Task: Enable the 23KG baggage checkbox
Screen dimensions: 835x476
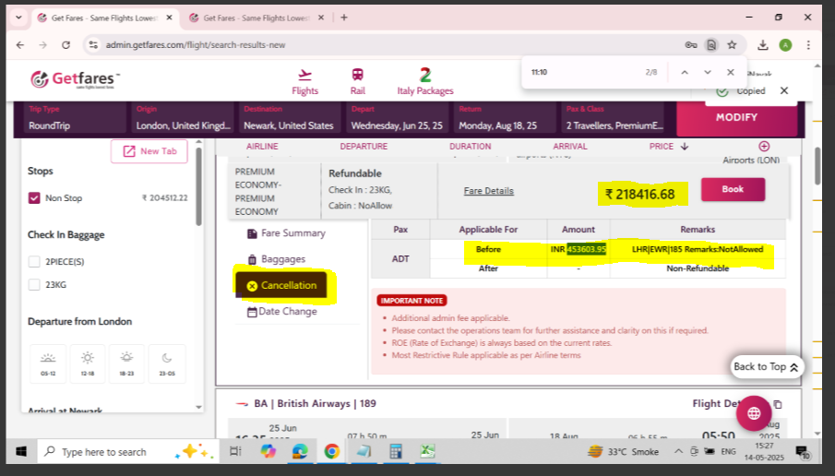Action: [x=34, y=285]
